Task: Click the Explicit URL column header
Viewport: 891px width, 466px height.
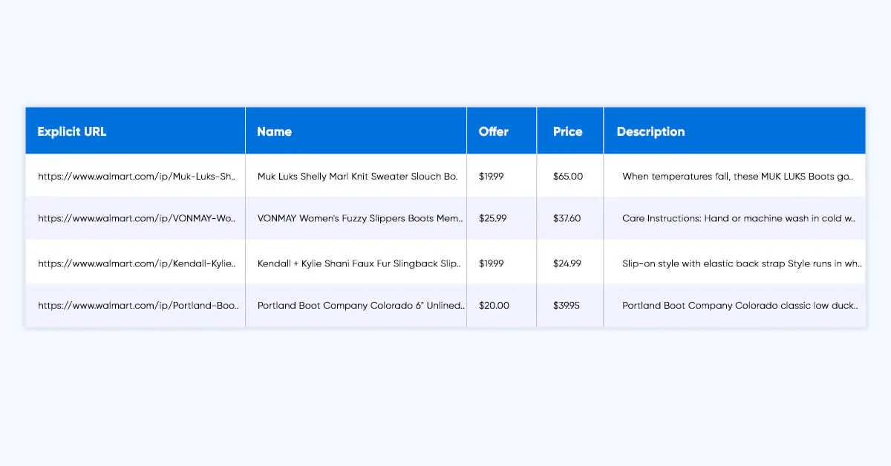Action: [x=72, y=131]
